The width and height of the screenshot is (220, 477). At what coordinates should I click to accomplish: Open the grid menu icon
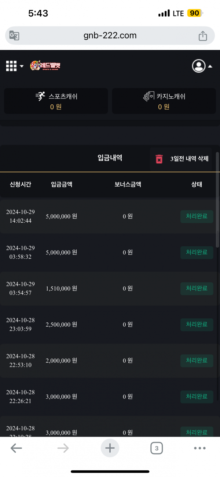point(11,66)
